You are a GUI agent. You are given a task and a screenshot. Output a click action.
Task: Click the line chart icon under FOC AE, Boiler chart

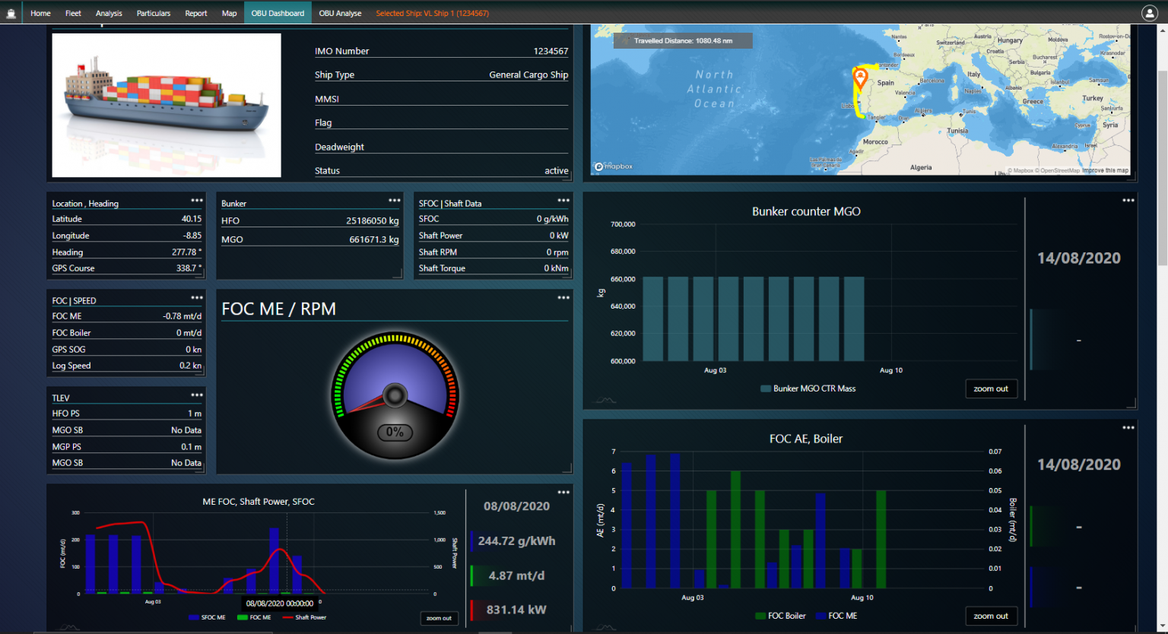click(606, 627)
